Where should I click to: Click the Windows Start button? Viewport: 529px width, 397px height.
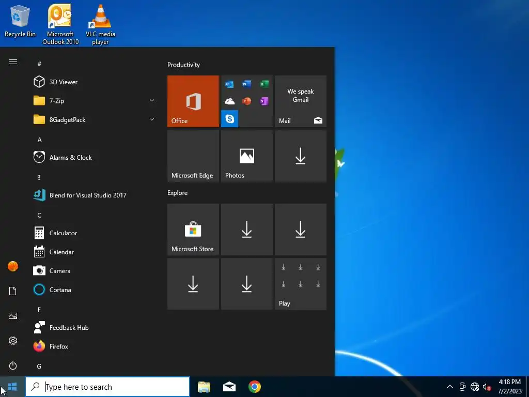(12, 387)
